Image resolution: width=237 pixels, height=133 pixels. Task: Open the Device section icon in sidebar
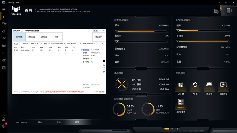coord(4,23)
